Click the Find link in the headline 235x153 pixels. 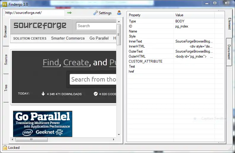click(x=51, y=62)
